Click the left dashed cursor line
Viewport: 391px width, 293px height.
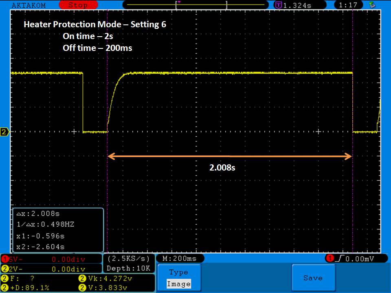(107, 183)
